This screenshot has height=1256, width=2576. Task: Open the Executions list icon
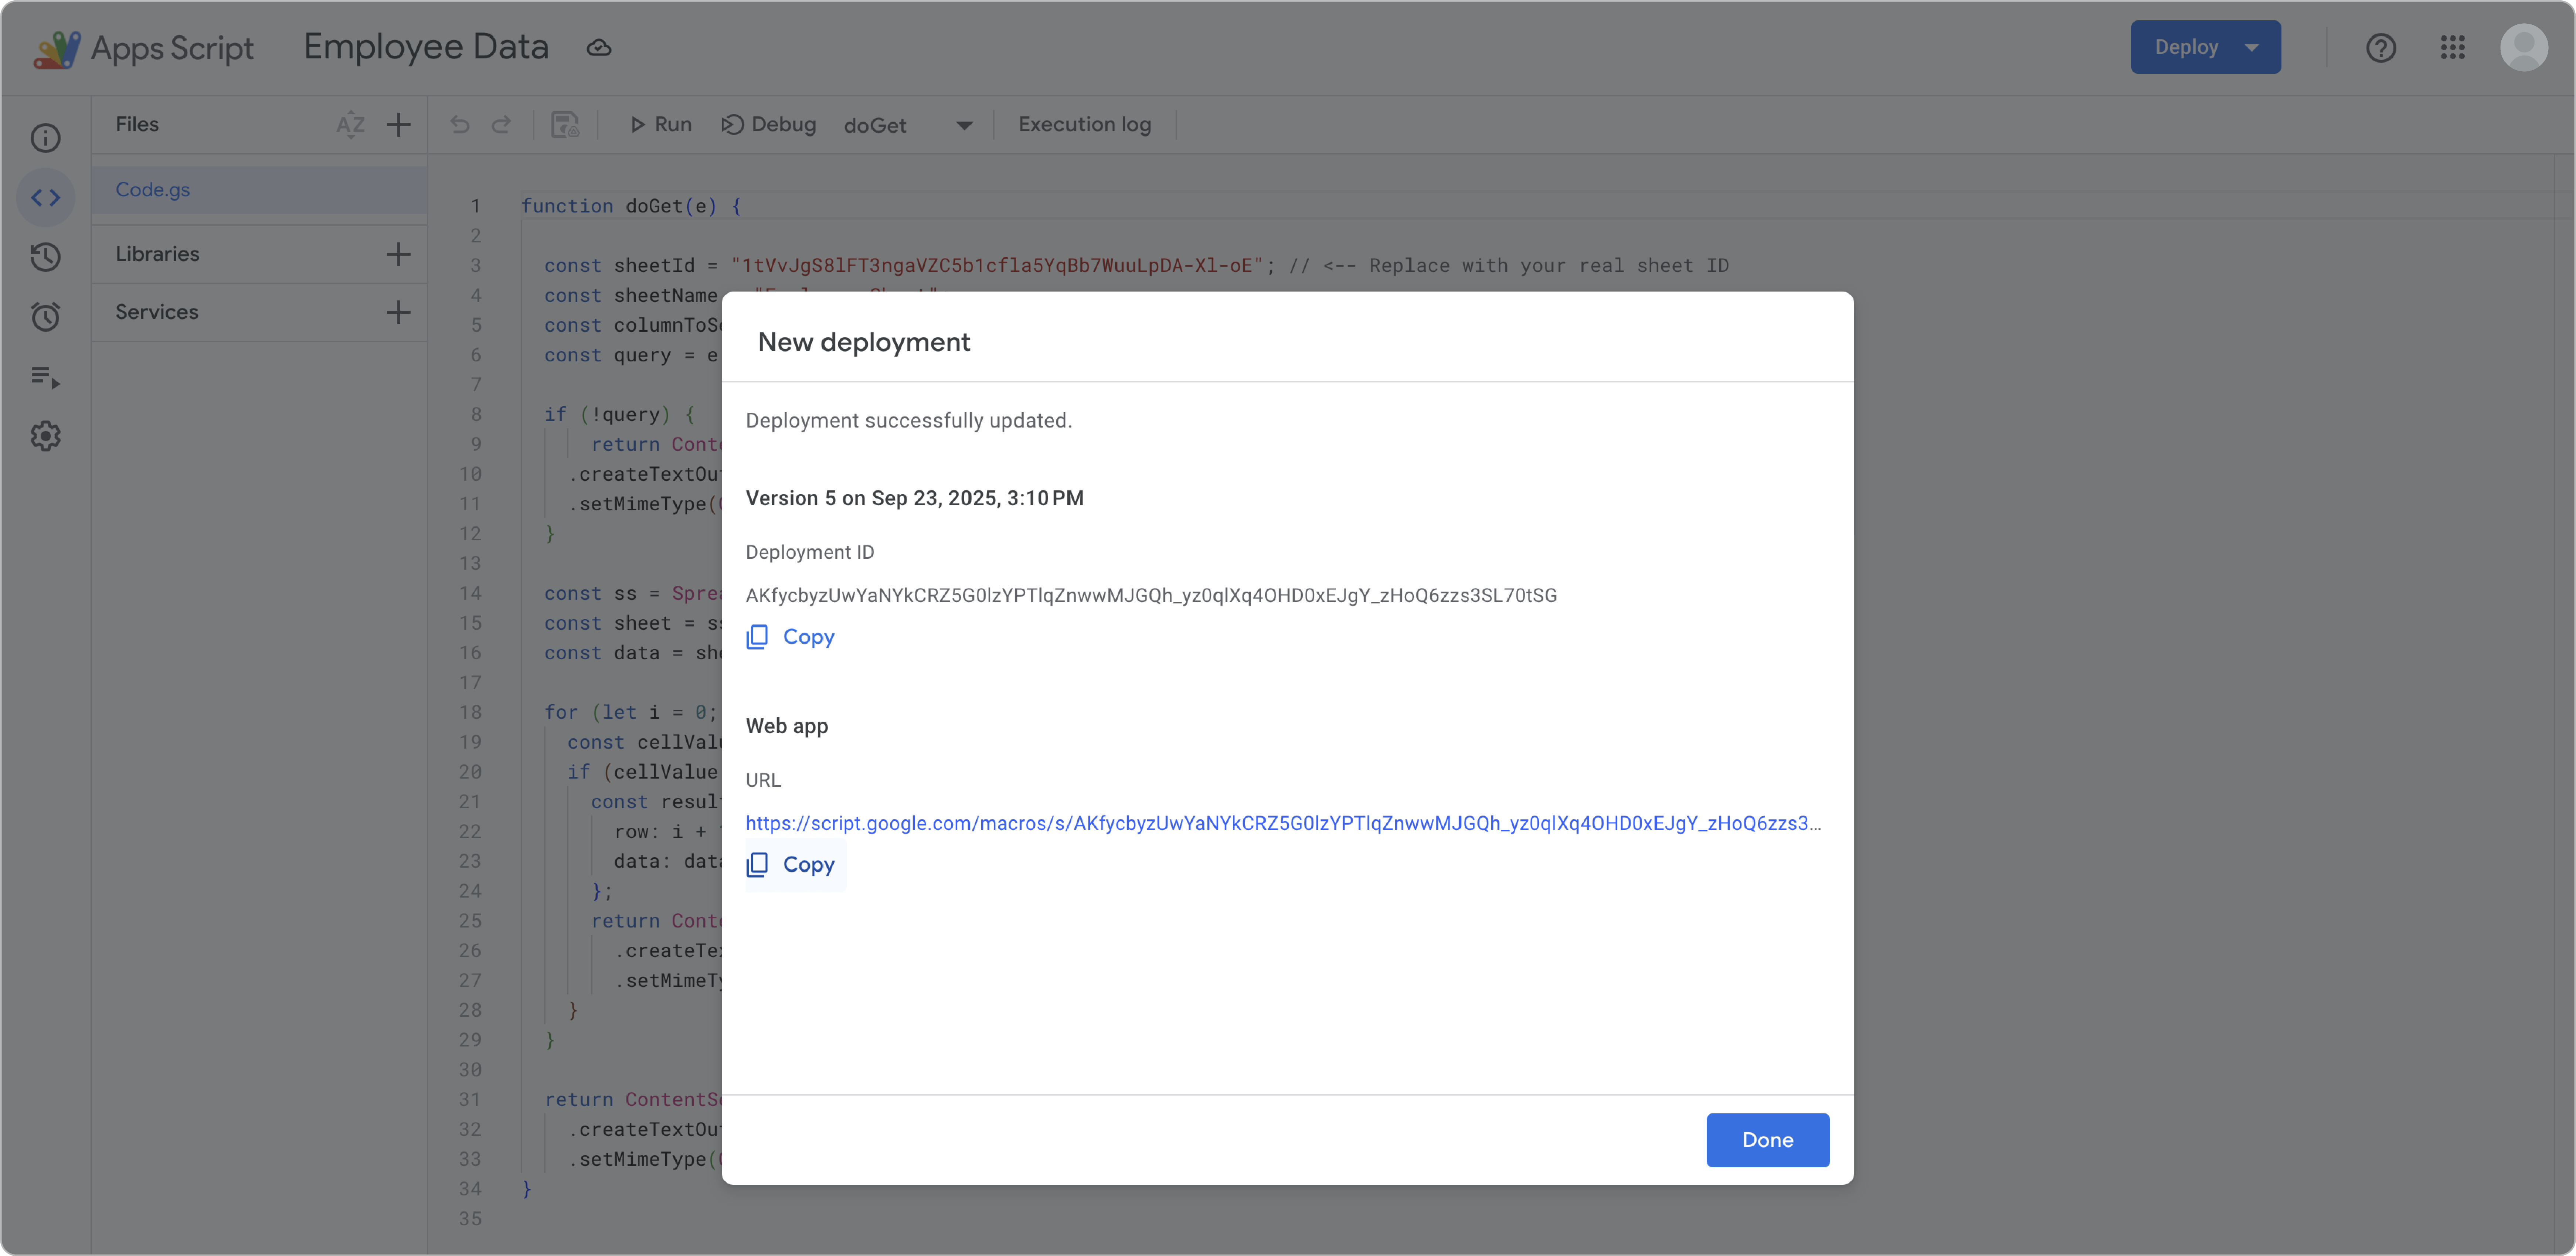tap(45, 377)
